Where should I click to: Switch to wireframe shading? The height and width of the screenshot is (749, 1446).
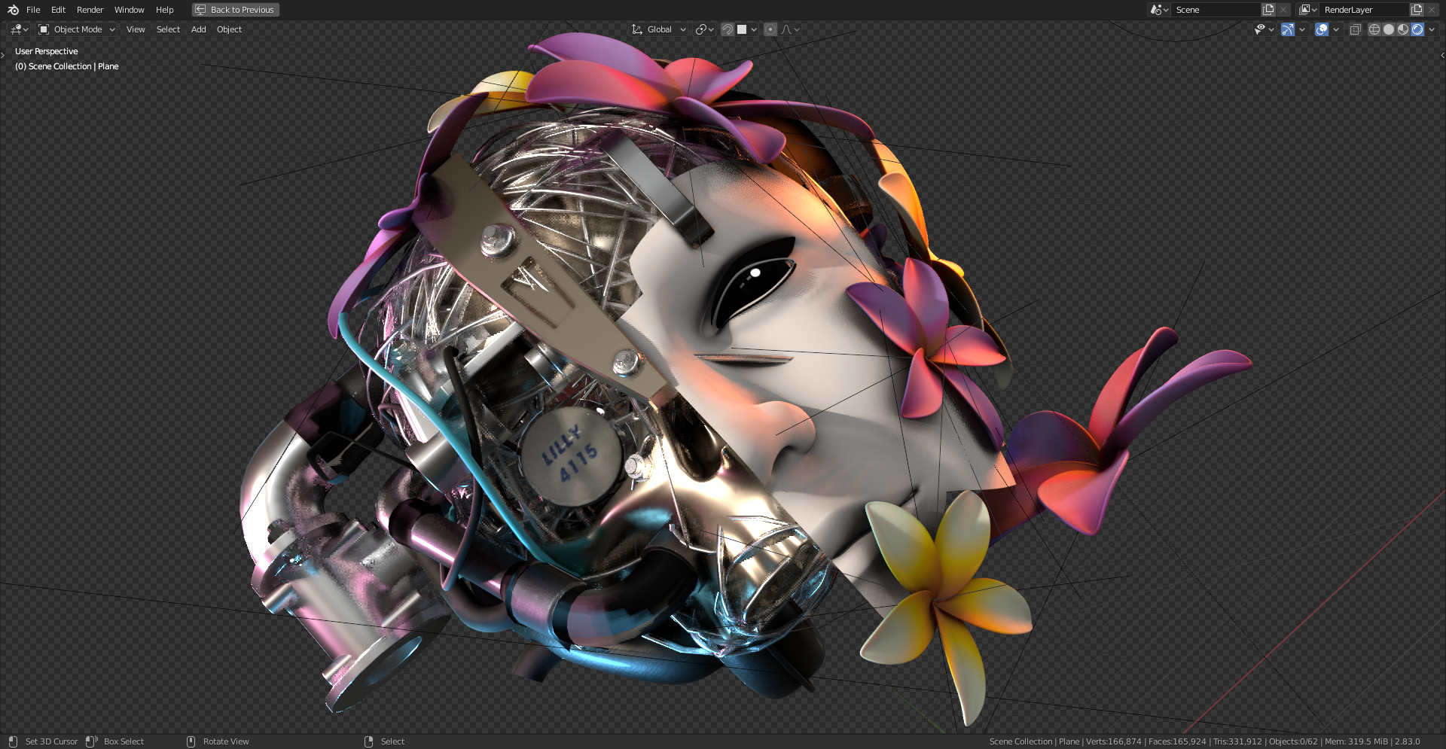(1374, 29)
